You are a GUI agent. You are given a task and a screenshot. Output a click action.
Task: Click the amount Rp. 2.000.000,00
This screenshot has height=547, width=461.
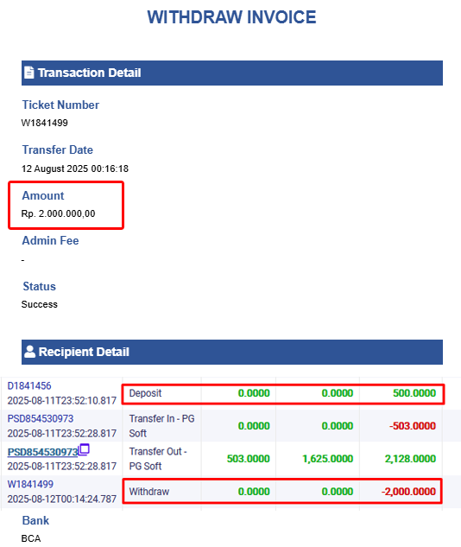[58, 213]
